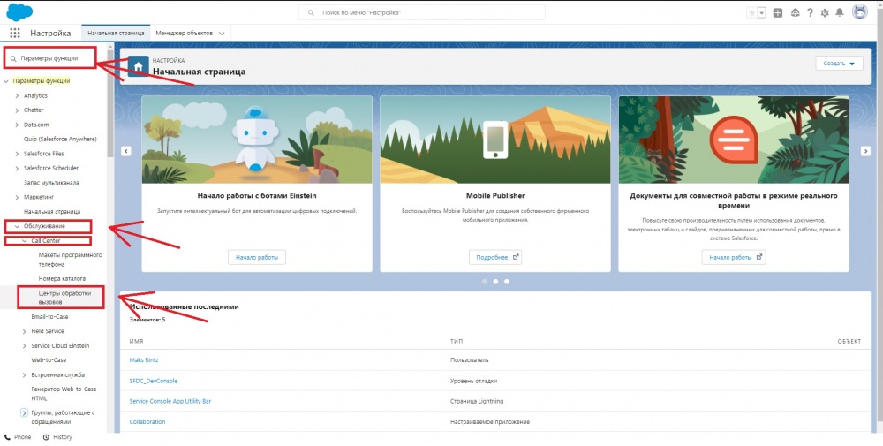Expand the Field Service node
Screen dimensions: 883x446
[24, 331]
